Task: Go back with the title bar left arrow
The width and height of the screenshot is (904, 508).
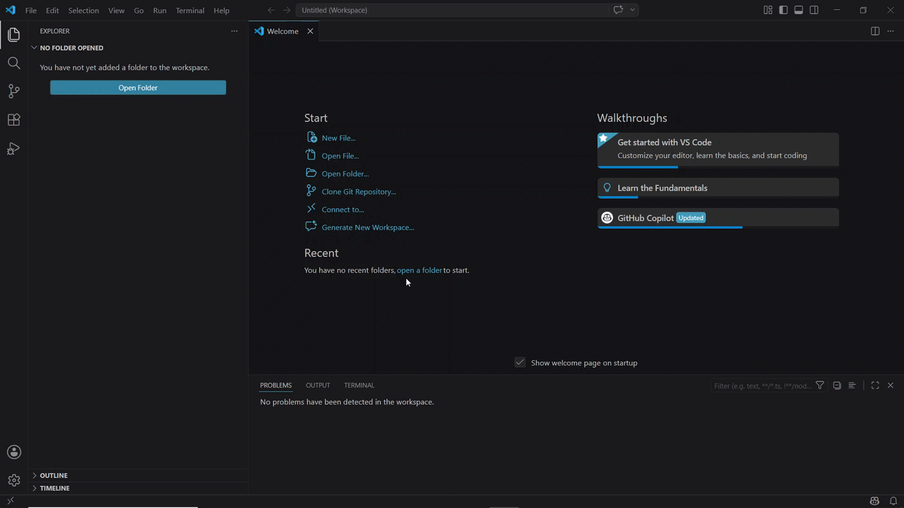Action: [x=271, y=10]
